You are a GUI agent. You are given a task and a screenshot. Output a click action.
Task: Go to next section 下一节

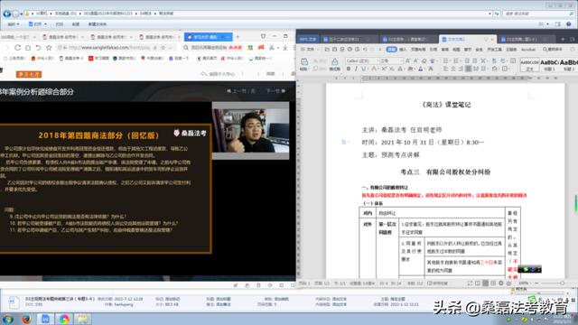(x=276, y=91)
